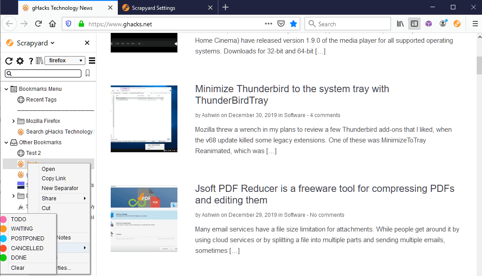This screenshot has width=482, height=276.
Task: Open the ThunderBirdTray article thumbnail
Action: [144, 119]
